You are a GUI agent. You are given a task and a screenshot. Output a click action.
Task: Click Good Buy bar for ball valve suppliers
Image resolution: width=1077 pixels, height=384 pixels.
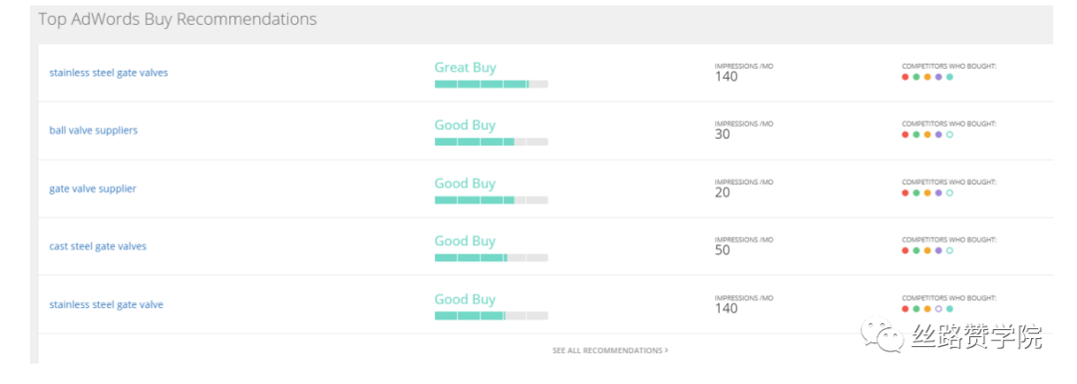[x=491, y=142]
